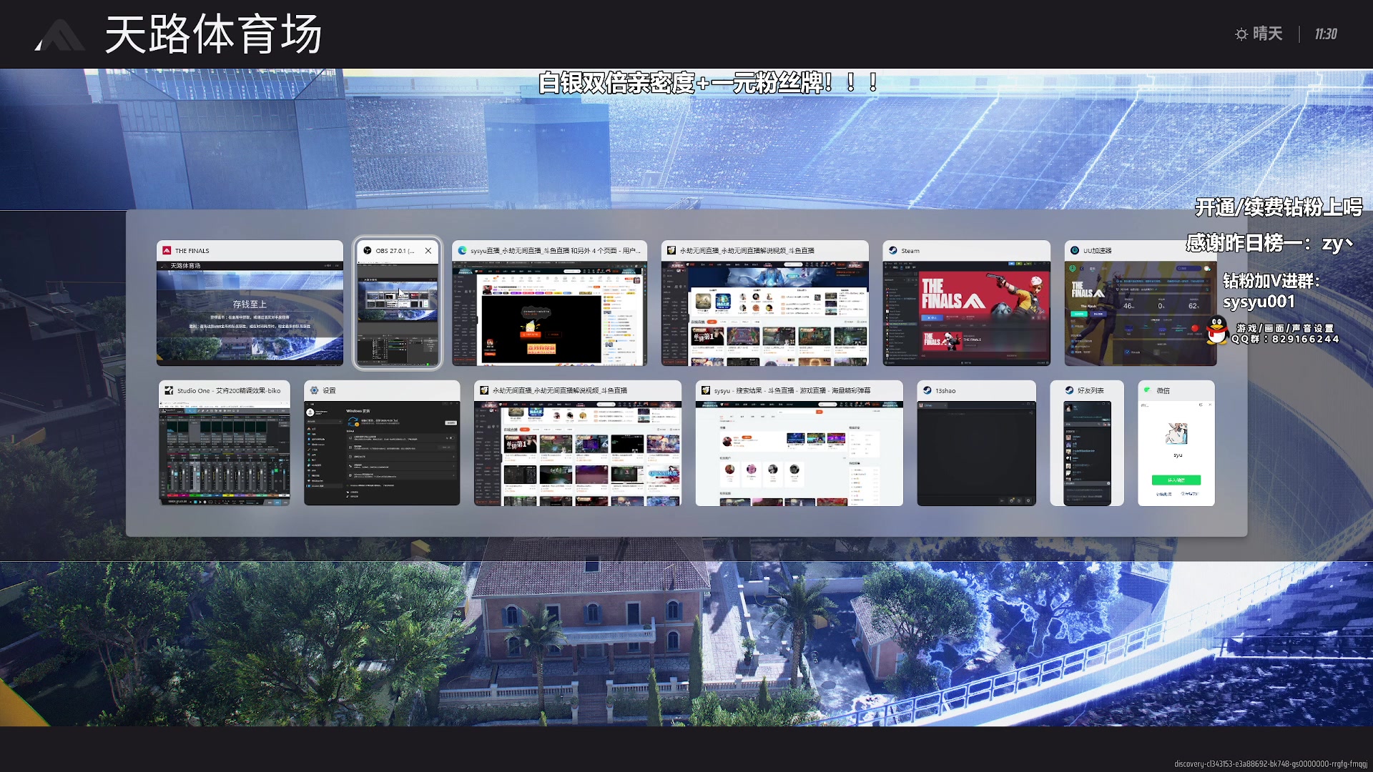Open the UU加速器 window thumbnail

point(1141,313)
